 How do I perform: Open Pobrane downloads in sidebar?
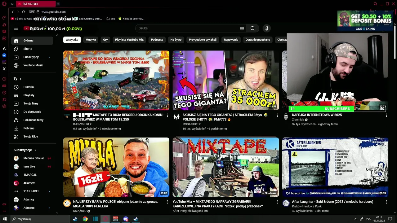tap(32, 128)
